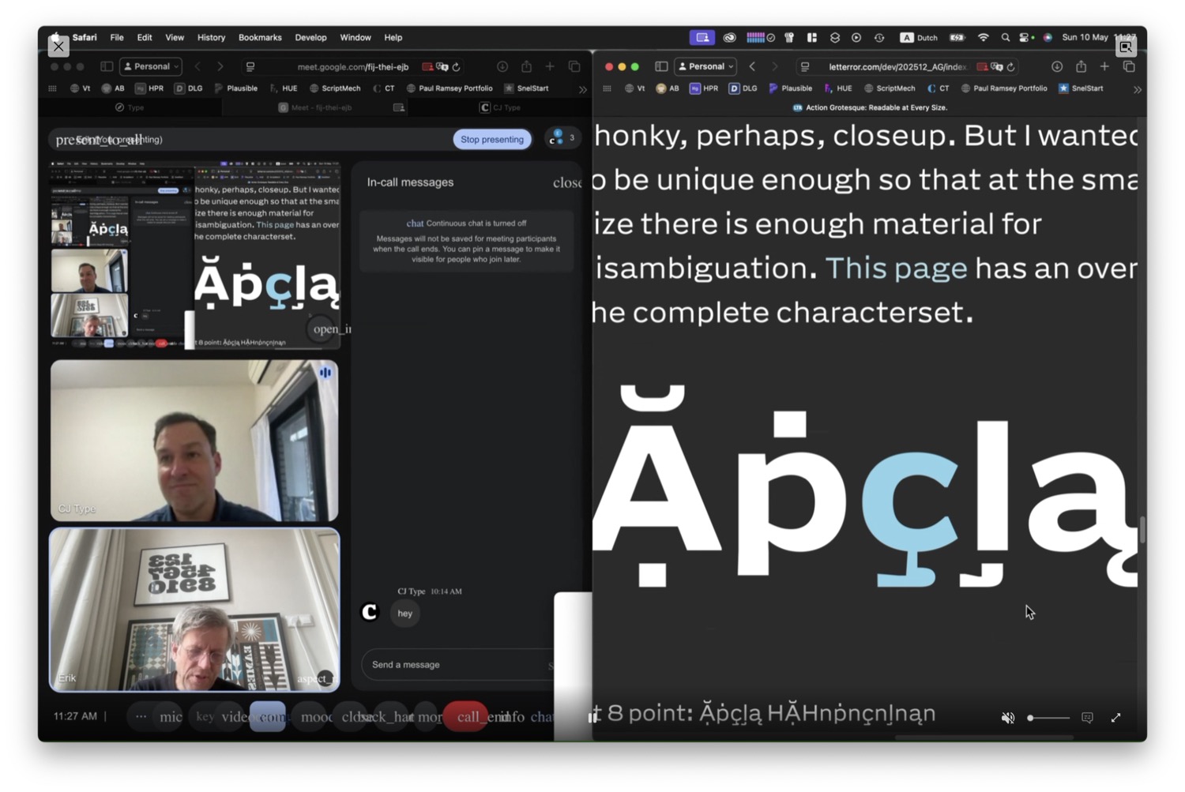End the call with the red button
The width and height of the screenshot is (1185, 792).
(466, 717)
